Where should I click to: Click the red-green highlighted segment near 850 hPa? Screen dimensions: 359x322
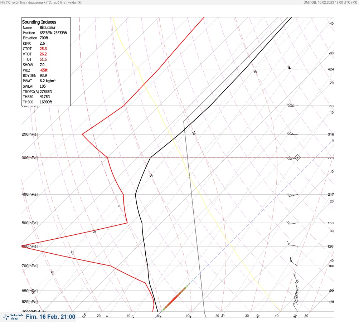coord(174,298)
